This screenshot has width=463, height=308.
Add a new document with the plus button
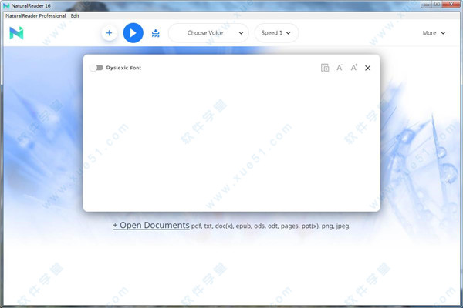pyautogui.click(x=110, y=32)
